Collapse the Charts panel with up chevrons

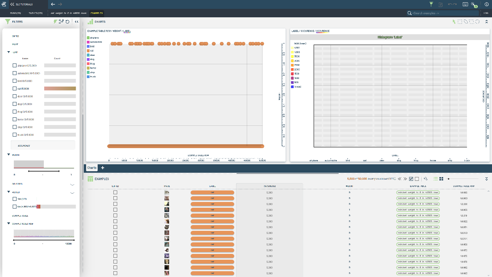tap(487, 22)
